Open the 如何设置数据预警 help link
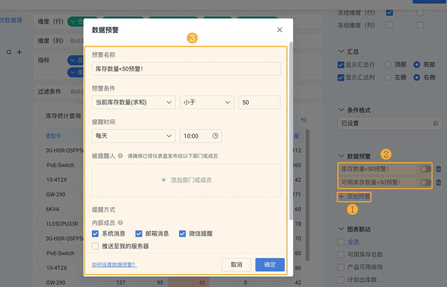Screen dimensions: 447x287 (x=112, y=264)
